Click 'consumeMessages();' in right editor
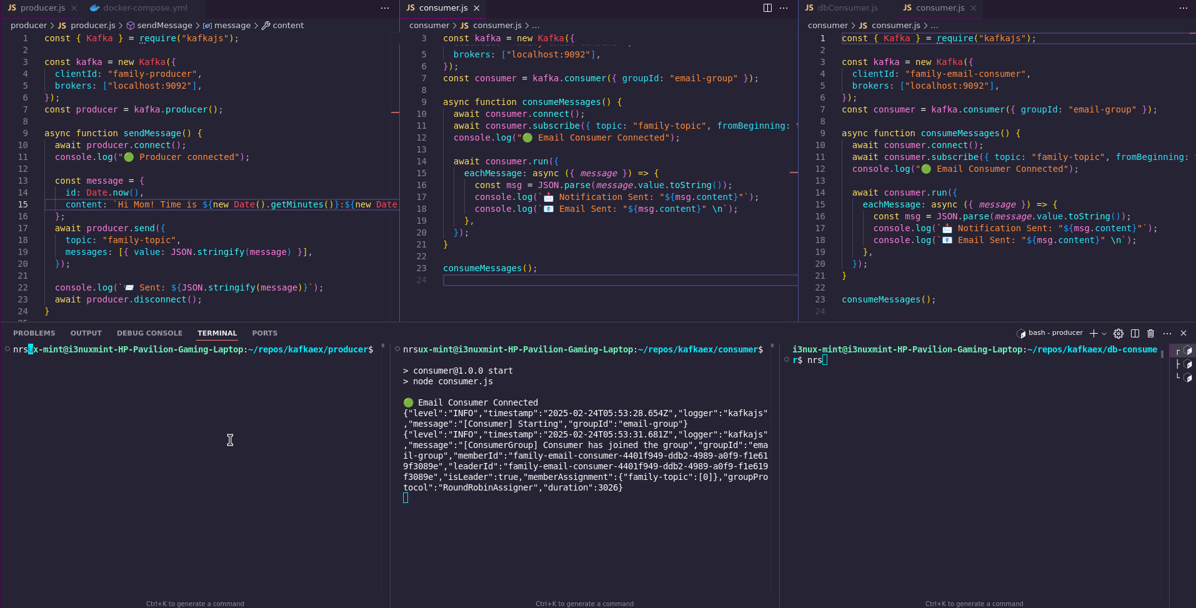 [x=889, y=299]
